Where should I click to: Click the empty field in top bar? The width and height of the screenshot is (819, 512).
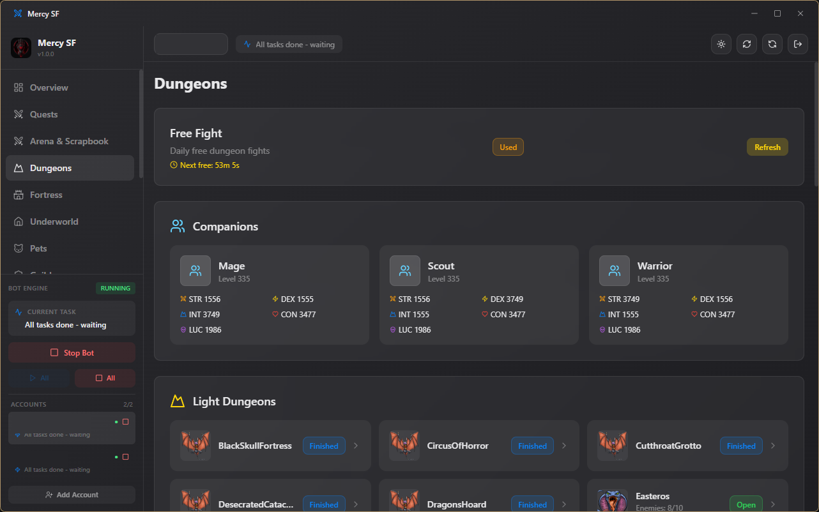coord(191,44)
